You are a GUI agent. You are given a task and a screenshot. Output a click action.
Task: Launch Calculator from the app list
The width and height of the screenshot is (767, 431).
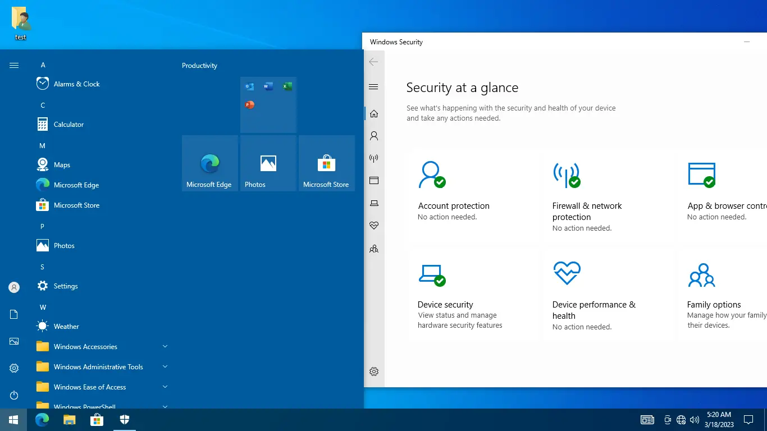pos(102,125)
